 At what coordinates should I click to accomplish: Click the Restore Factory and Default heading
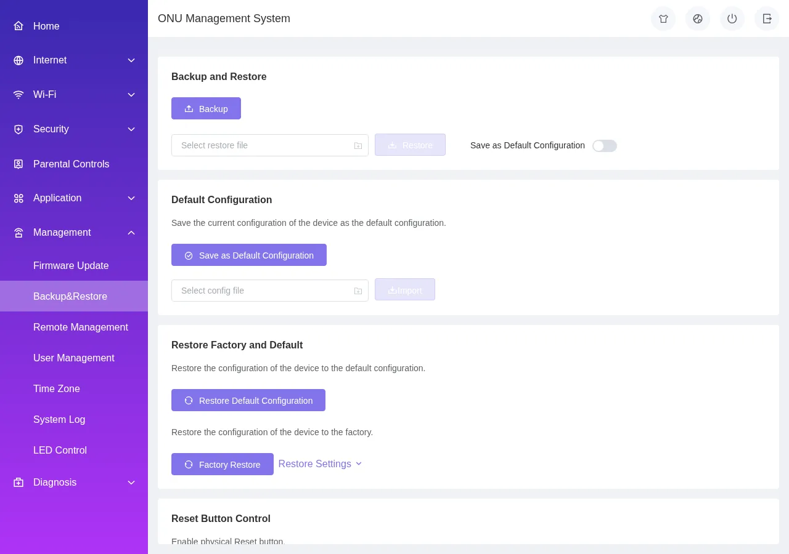[x=237, y=345]
